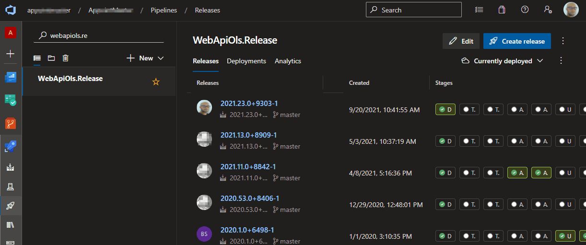Screen dimensions: 586x245
Task: Open release 2021.23.0+9303-1
Action: pos(249,104)
